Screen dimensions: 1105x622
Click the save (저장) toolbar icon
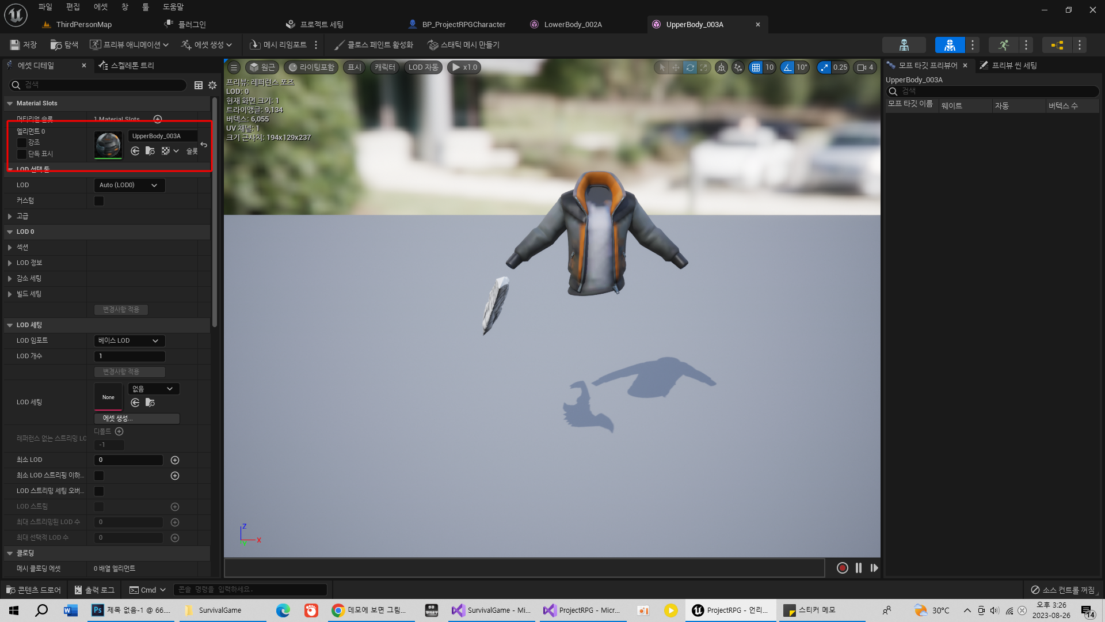point(23,45)
